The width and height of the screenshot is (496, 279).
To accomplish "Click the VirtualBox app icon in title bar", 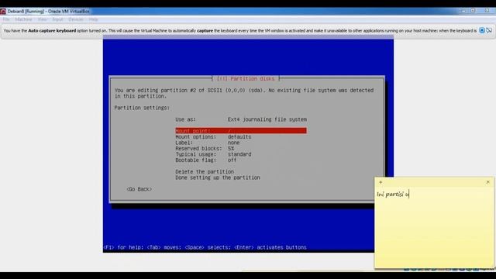I will pos(3,12).
